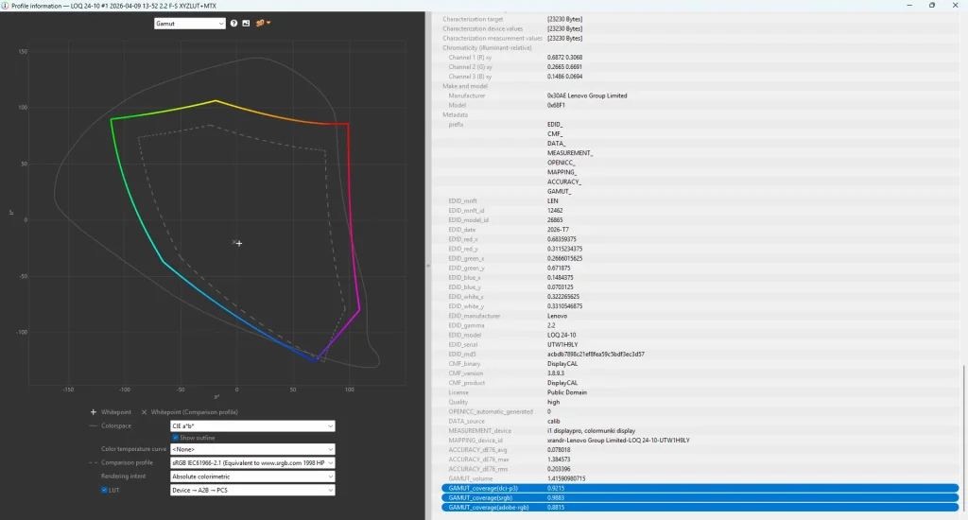Screen dimensions: 968x520
Task: Select the Characterization target row
Action: 700,19
